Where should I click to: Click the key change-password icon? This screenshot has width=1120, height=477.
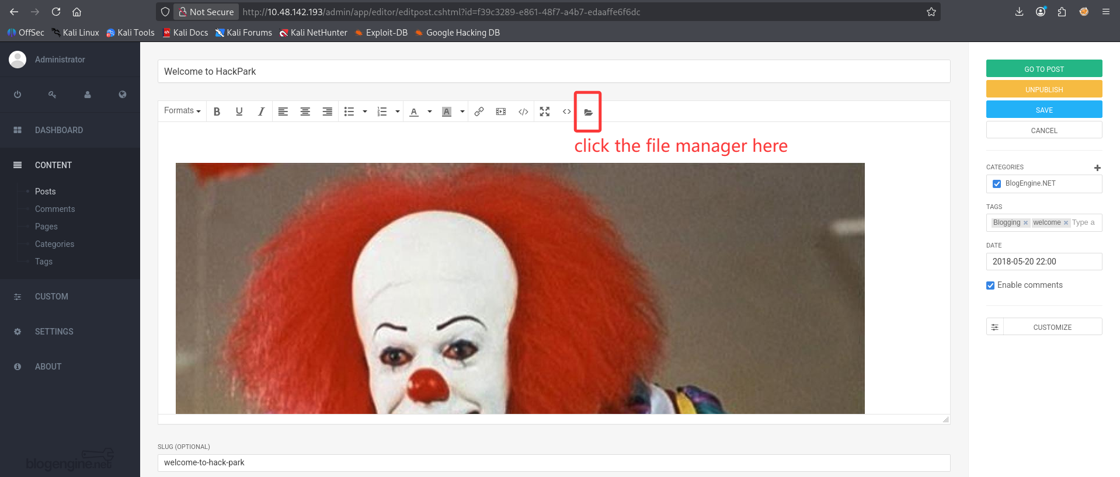point(53,95)
